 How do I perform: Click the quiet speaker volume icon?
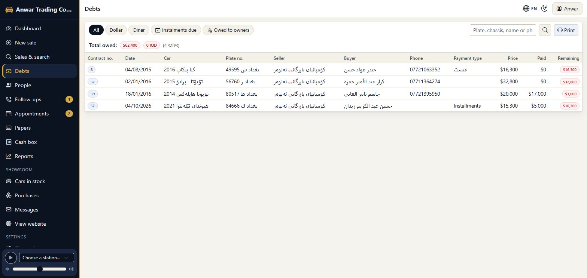click(x=7, y=269)
